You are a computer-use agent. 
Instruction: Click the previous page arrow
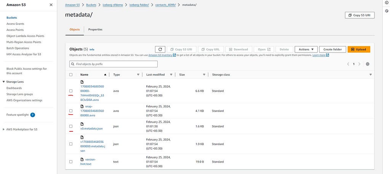[348, 64]
